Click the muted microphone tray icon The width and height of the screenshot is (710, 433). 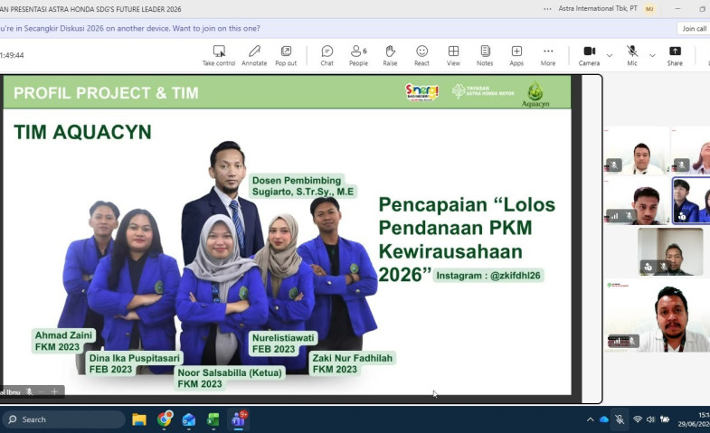pos(620,419)
